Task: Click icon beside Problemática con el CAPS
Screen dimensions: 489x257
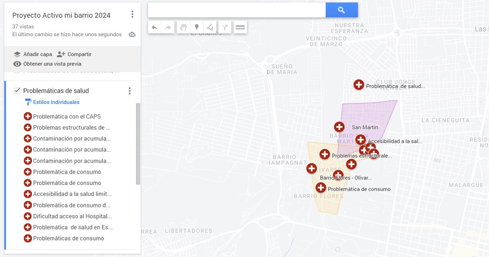Action: click(x=28, y=116)
